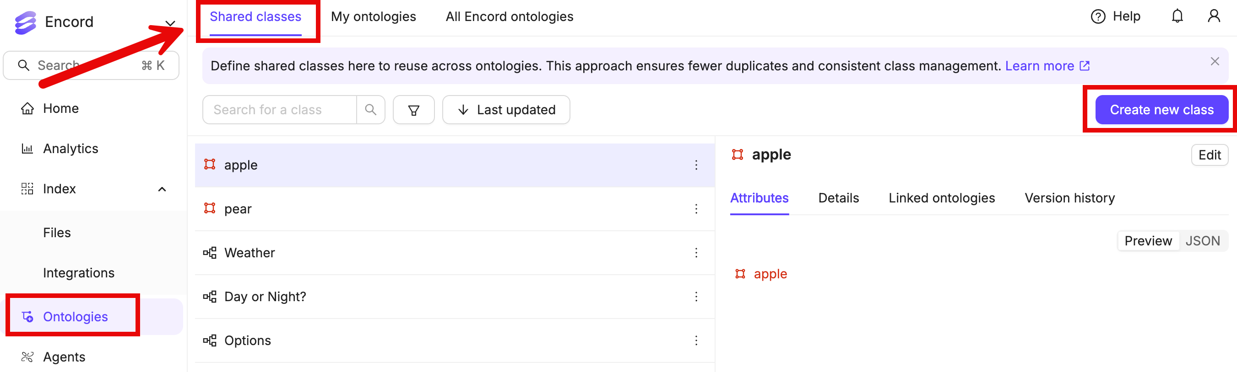The height and width of the screenshot is (372, 1237).
Task: Dismiss the shared classes info banner
Action: (1215, 61)
